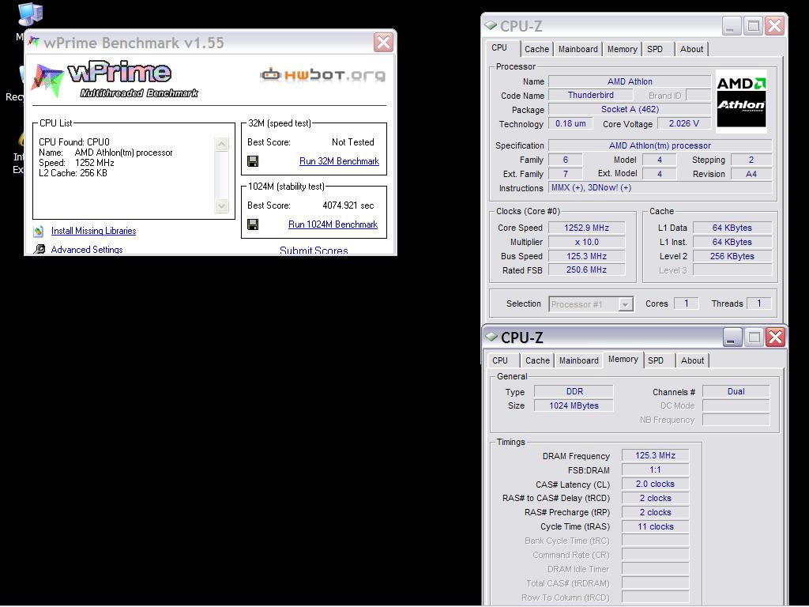Click the AMD Athlon logo in CPU-Z
Screen dimensions: 809x607
pyautogui.click(x=741, y=101)
